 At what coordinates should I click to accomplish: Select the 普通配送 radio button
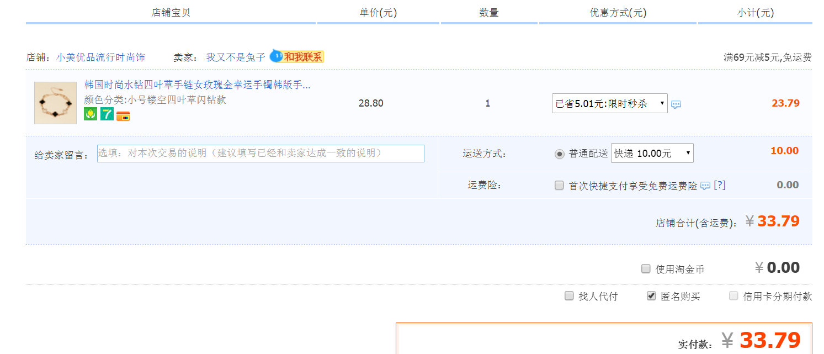559,154
